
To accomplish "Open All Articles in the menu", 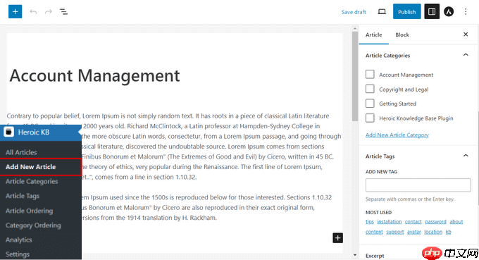I will (x=21, y=152).
